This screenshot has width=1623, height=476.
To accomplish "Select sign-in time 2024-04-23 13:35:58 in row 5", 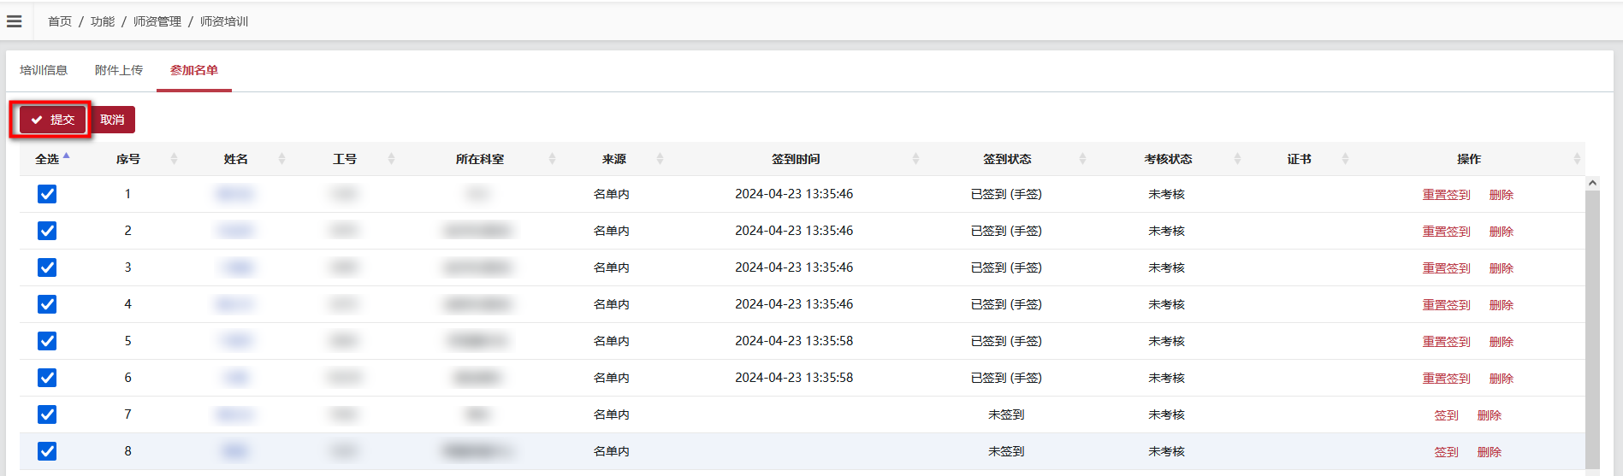I will [x=794, y=341].
